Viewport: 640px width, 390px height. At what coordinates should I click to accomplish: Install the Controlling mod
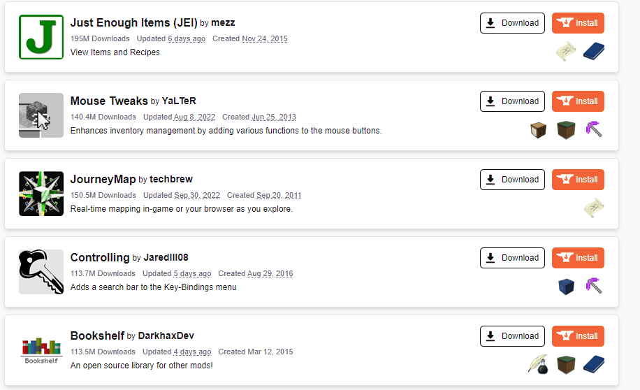coord(578,258)
